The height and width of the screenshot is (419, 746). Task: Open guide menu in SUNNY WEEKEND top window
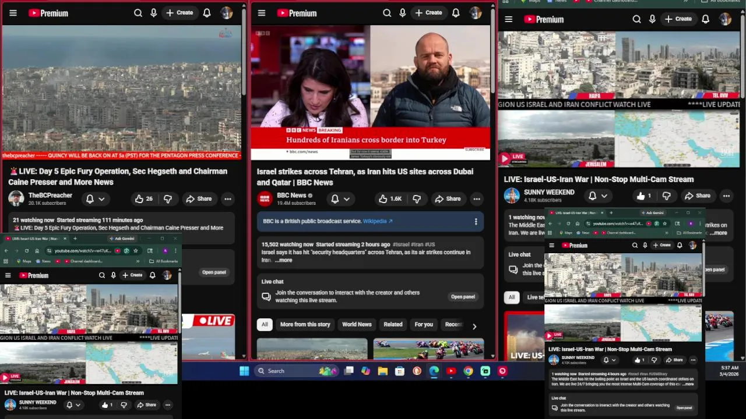point(509,19)
